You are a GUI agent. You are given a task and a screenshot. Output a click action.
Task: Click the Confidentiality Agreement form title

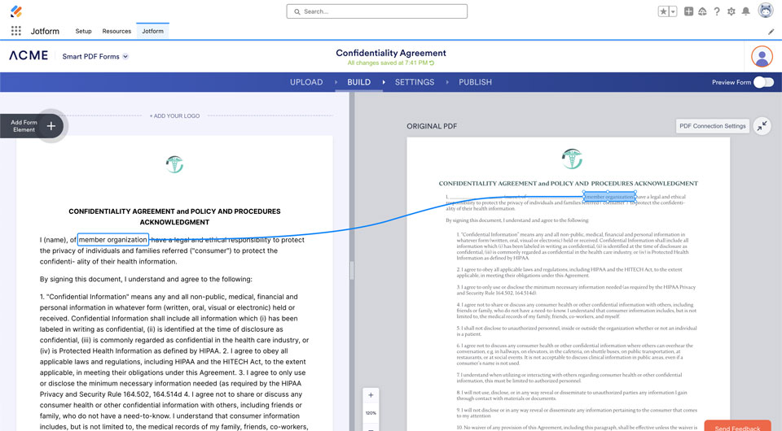click(391, 53)
